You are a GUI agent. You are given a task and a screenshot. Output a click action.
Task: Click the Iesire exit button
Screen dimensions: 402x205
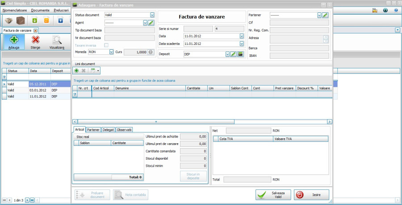(x=311, y=195)
